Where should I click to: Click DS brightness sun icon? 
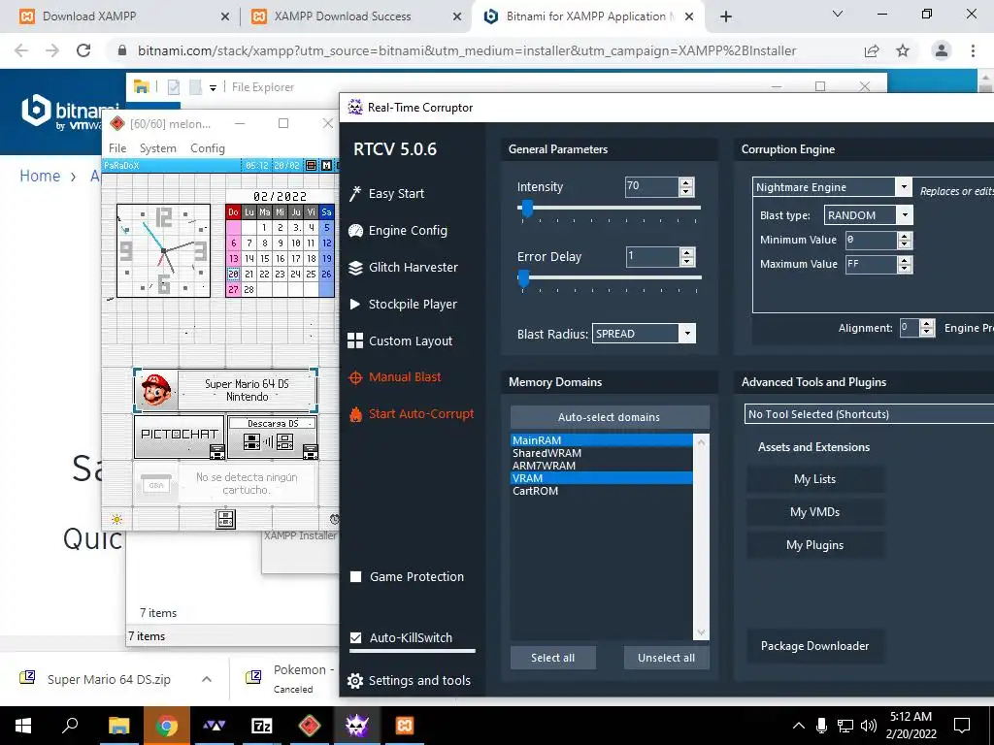click(116, 520)
